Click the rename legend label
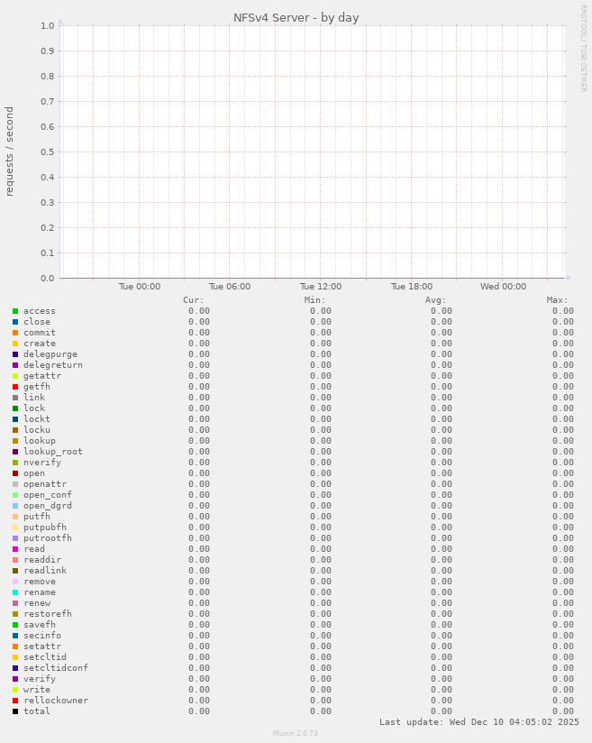Image resolution: width=592 pixels, height=743 pixels. tap(40, 592)
